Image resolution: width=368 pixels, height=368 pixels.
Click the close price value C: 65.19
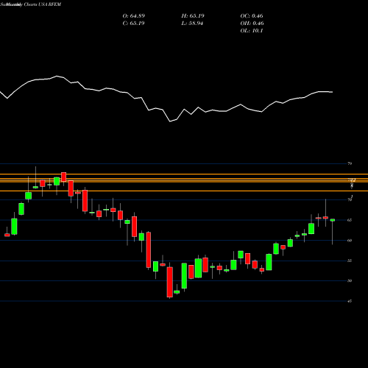[133, 24]
